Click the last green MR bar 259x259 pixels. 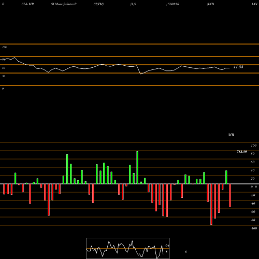[226, 177]
